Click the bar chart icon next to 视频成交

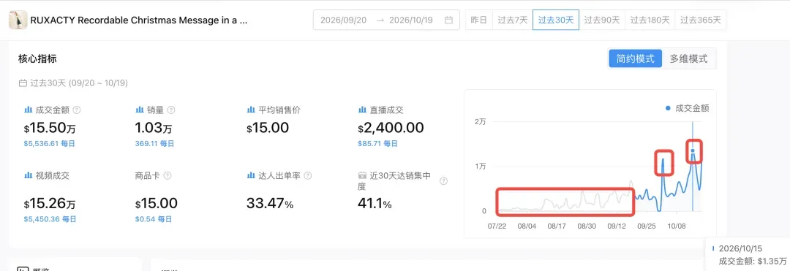tap(29, 175)
